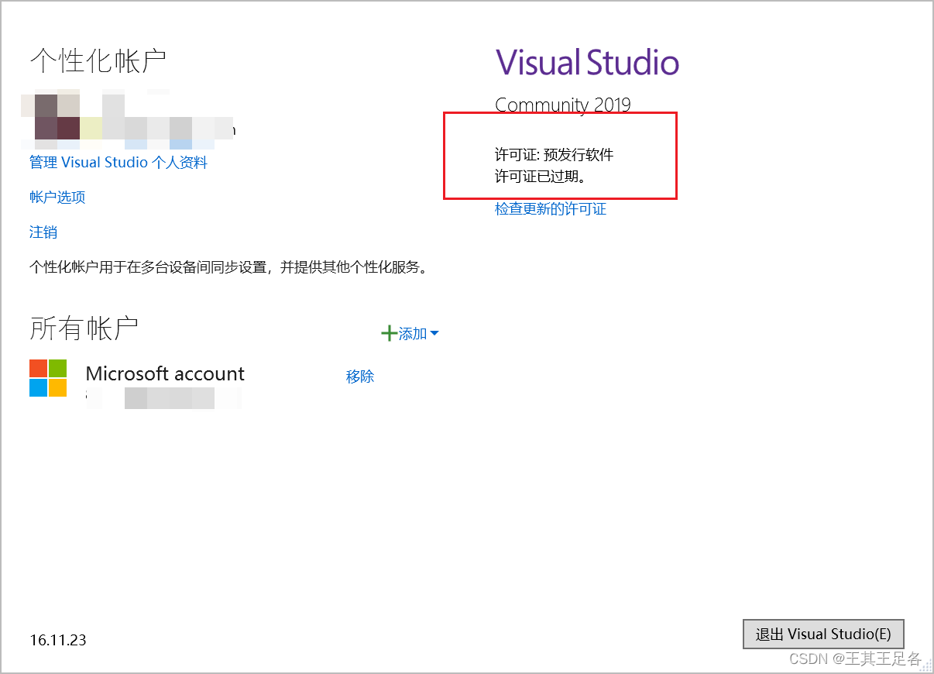This screenshot has height=674, width=934.
Task: Select the Microsoft account name text
Action: click(165, 373)
